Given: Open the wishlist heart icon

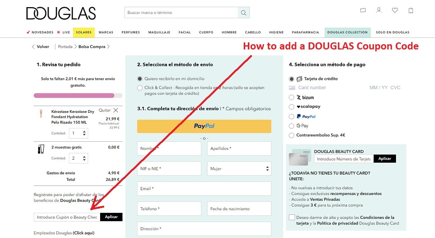Looking at the screenshot, I should [x=395, y=10].
